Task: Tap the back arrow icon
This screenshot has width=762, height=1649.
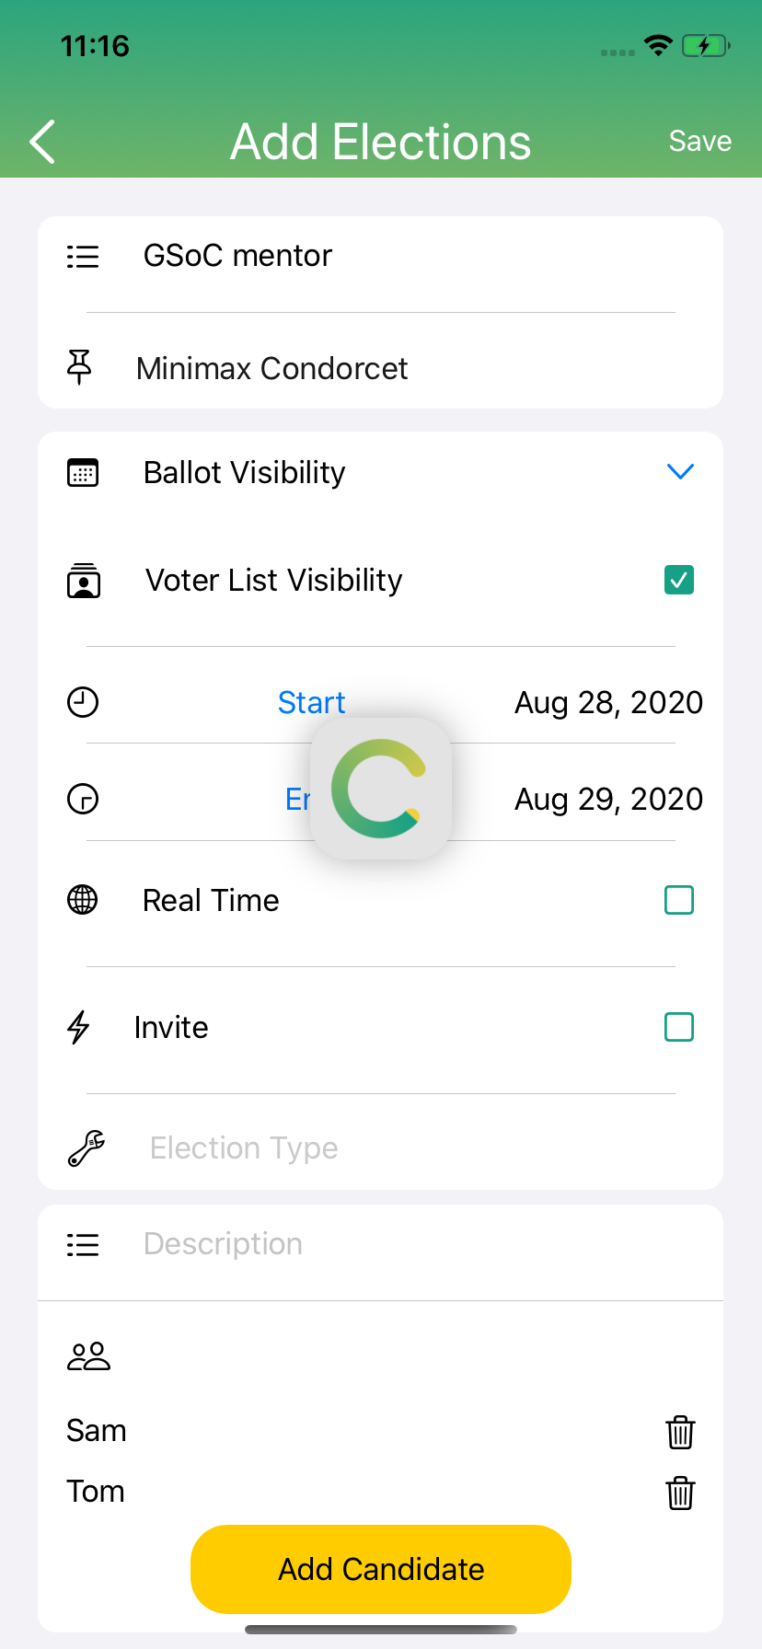Action: pos(42,142)
